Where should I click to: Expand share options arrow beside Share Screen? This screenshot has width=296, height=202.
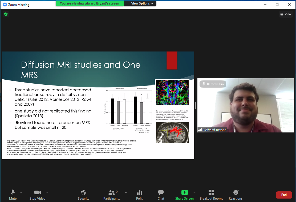click(194, 192)
